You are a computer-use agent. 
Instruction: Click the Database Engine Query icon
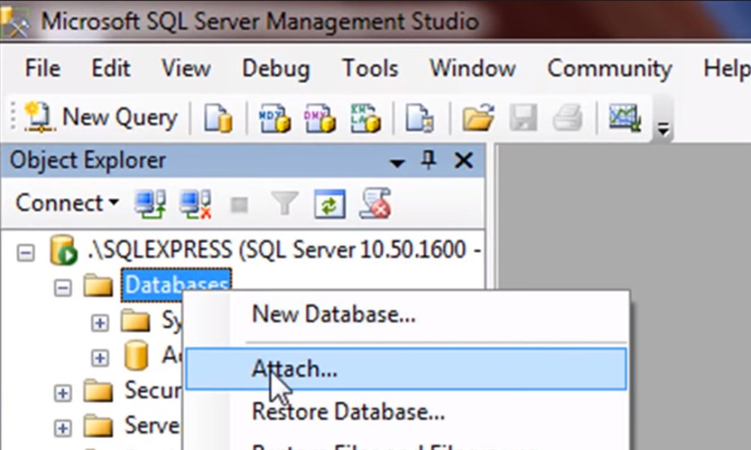[218, 118]
